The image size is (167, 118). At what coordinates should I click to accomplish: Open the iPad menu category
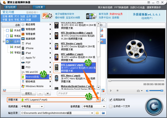[36, 53]
